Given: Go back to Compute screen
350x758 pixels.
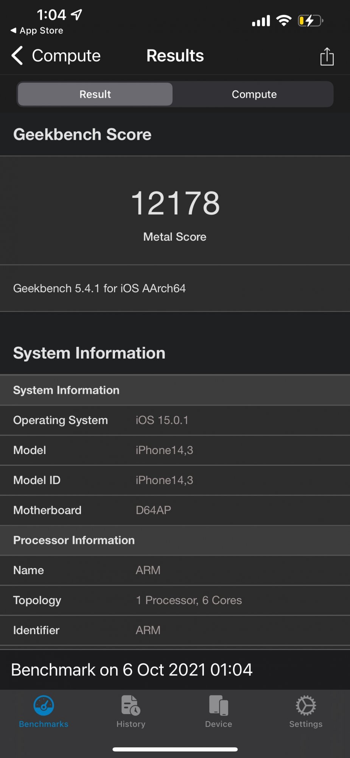Looking at the screenshot, I should [x=56, y=56].
